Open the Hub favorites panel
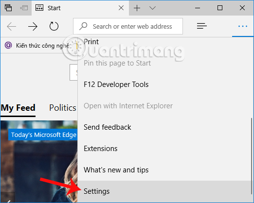 coord(202,26)
